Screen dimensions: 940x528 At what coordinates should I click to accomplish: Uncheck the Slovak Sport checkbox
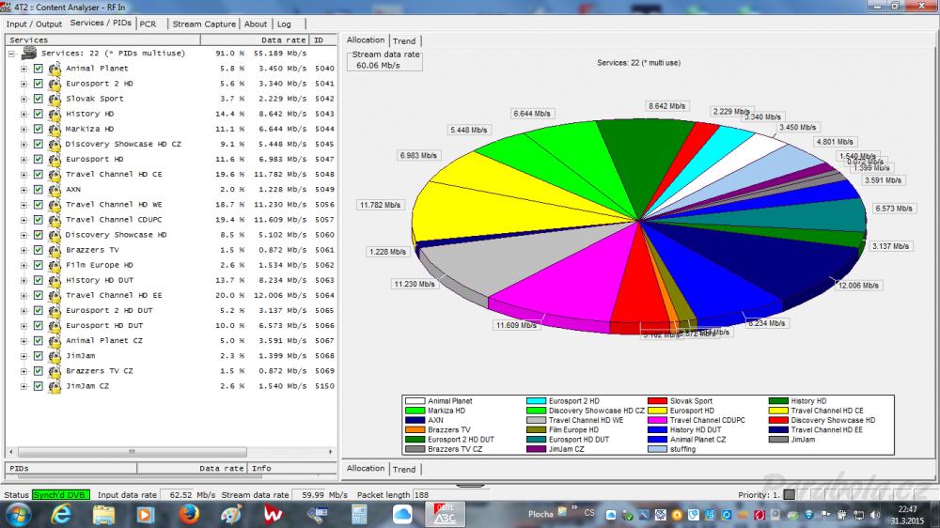(39, 99)
